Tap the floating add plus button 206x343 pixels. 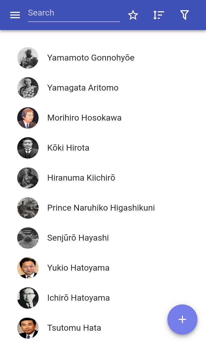click(x=182, y=319)
